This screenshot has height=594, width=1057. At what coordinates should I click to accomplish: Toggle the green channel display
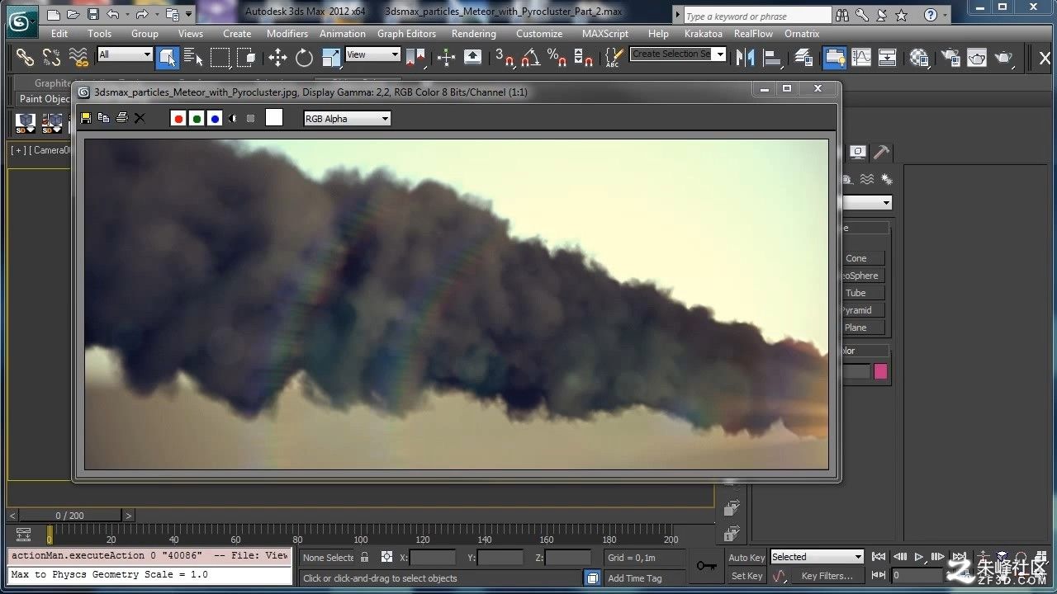197,119
